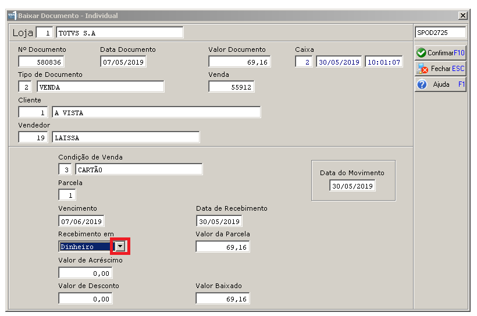Viewport: 477px width, 316px height.
Task: Click the Valor Documento field 69,16
Action: 240,62
